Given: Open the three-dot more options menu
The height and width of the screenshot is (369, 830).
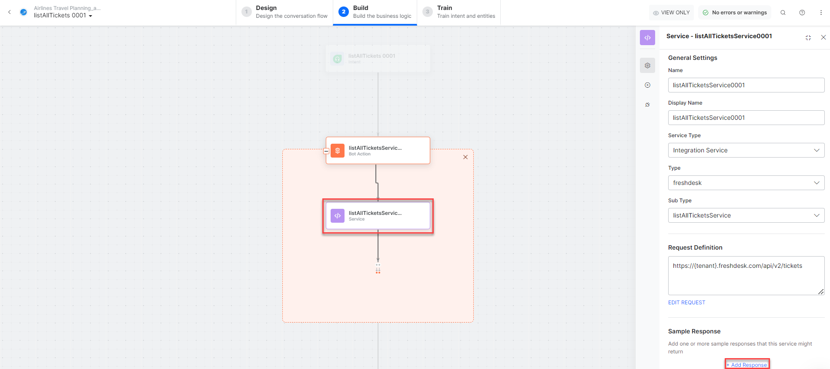Looking at the screenshot, I should point(821,13).
